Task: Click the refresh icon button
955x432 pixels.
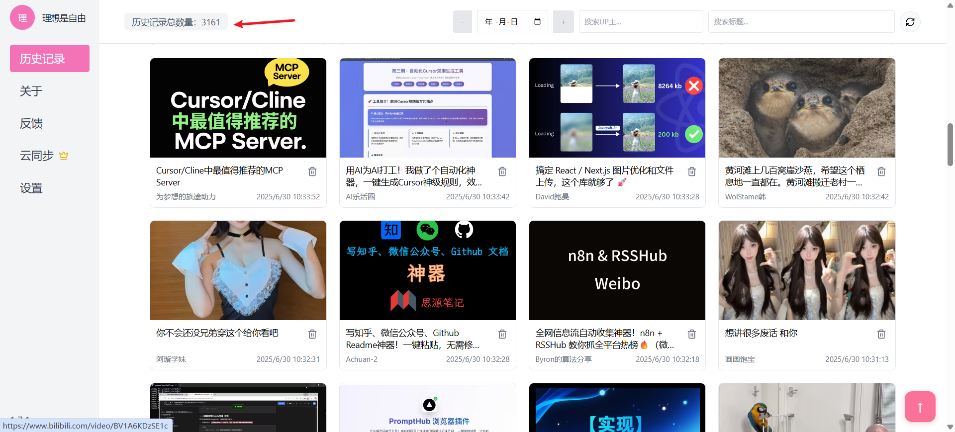Action: tap(910, 22)
